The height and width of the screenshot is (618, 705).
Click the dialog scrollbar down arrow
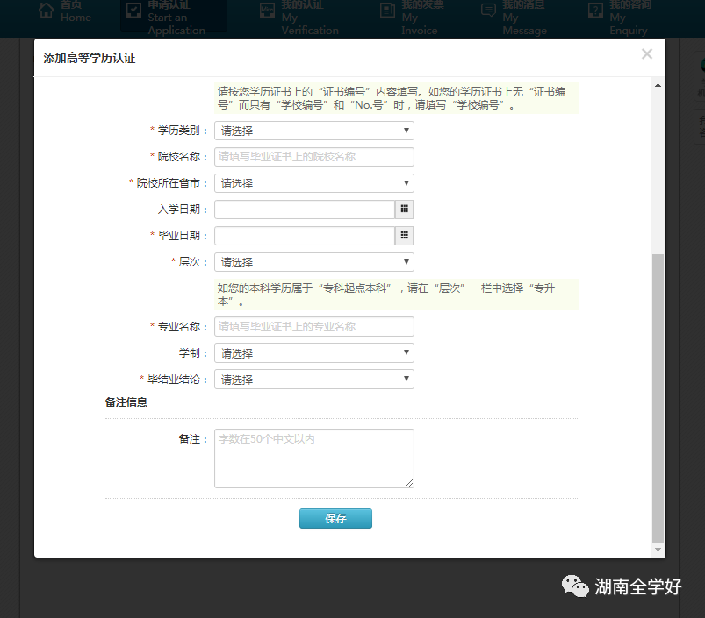point(658,550)
